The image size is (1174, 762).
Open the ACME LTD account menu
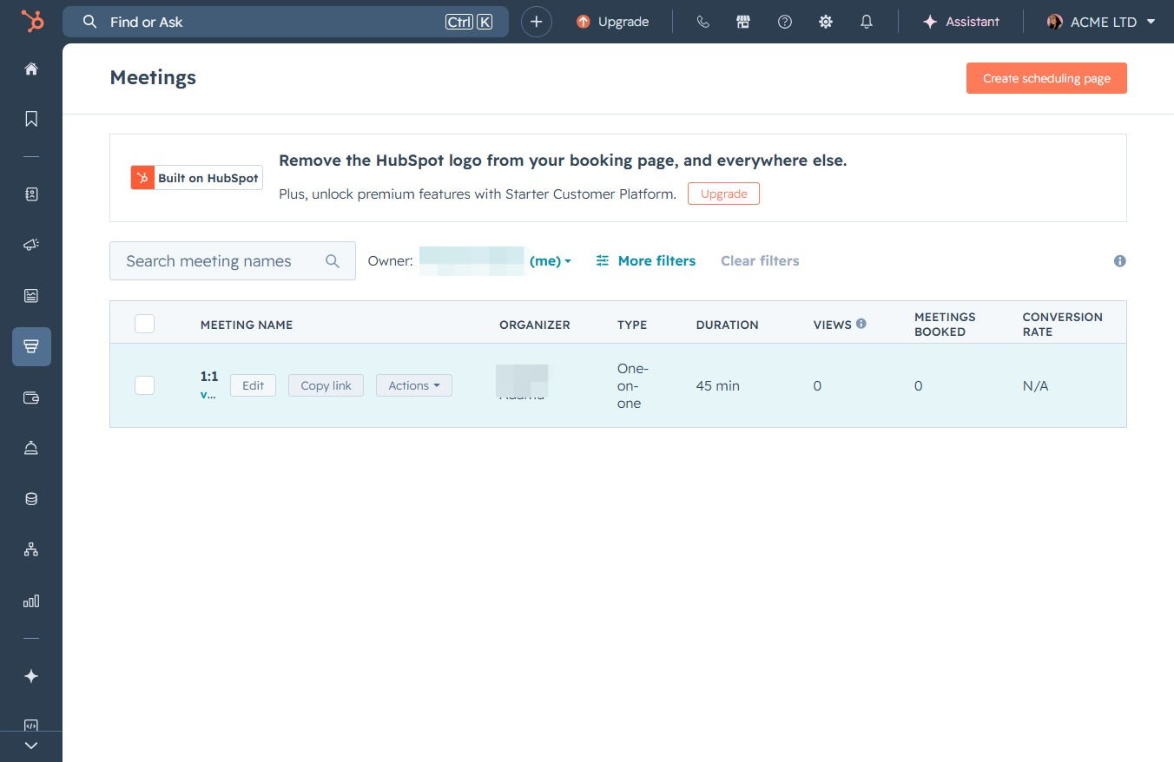[x=1101, y=22]
